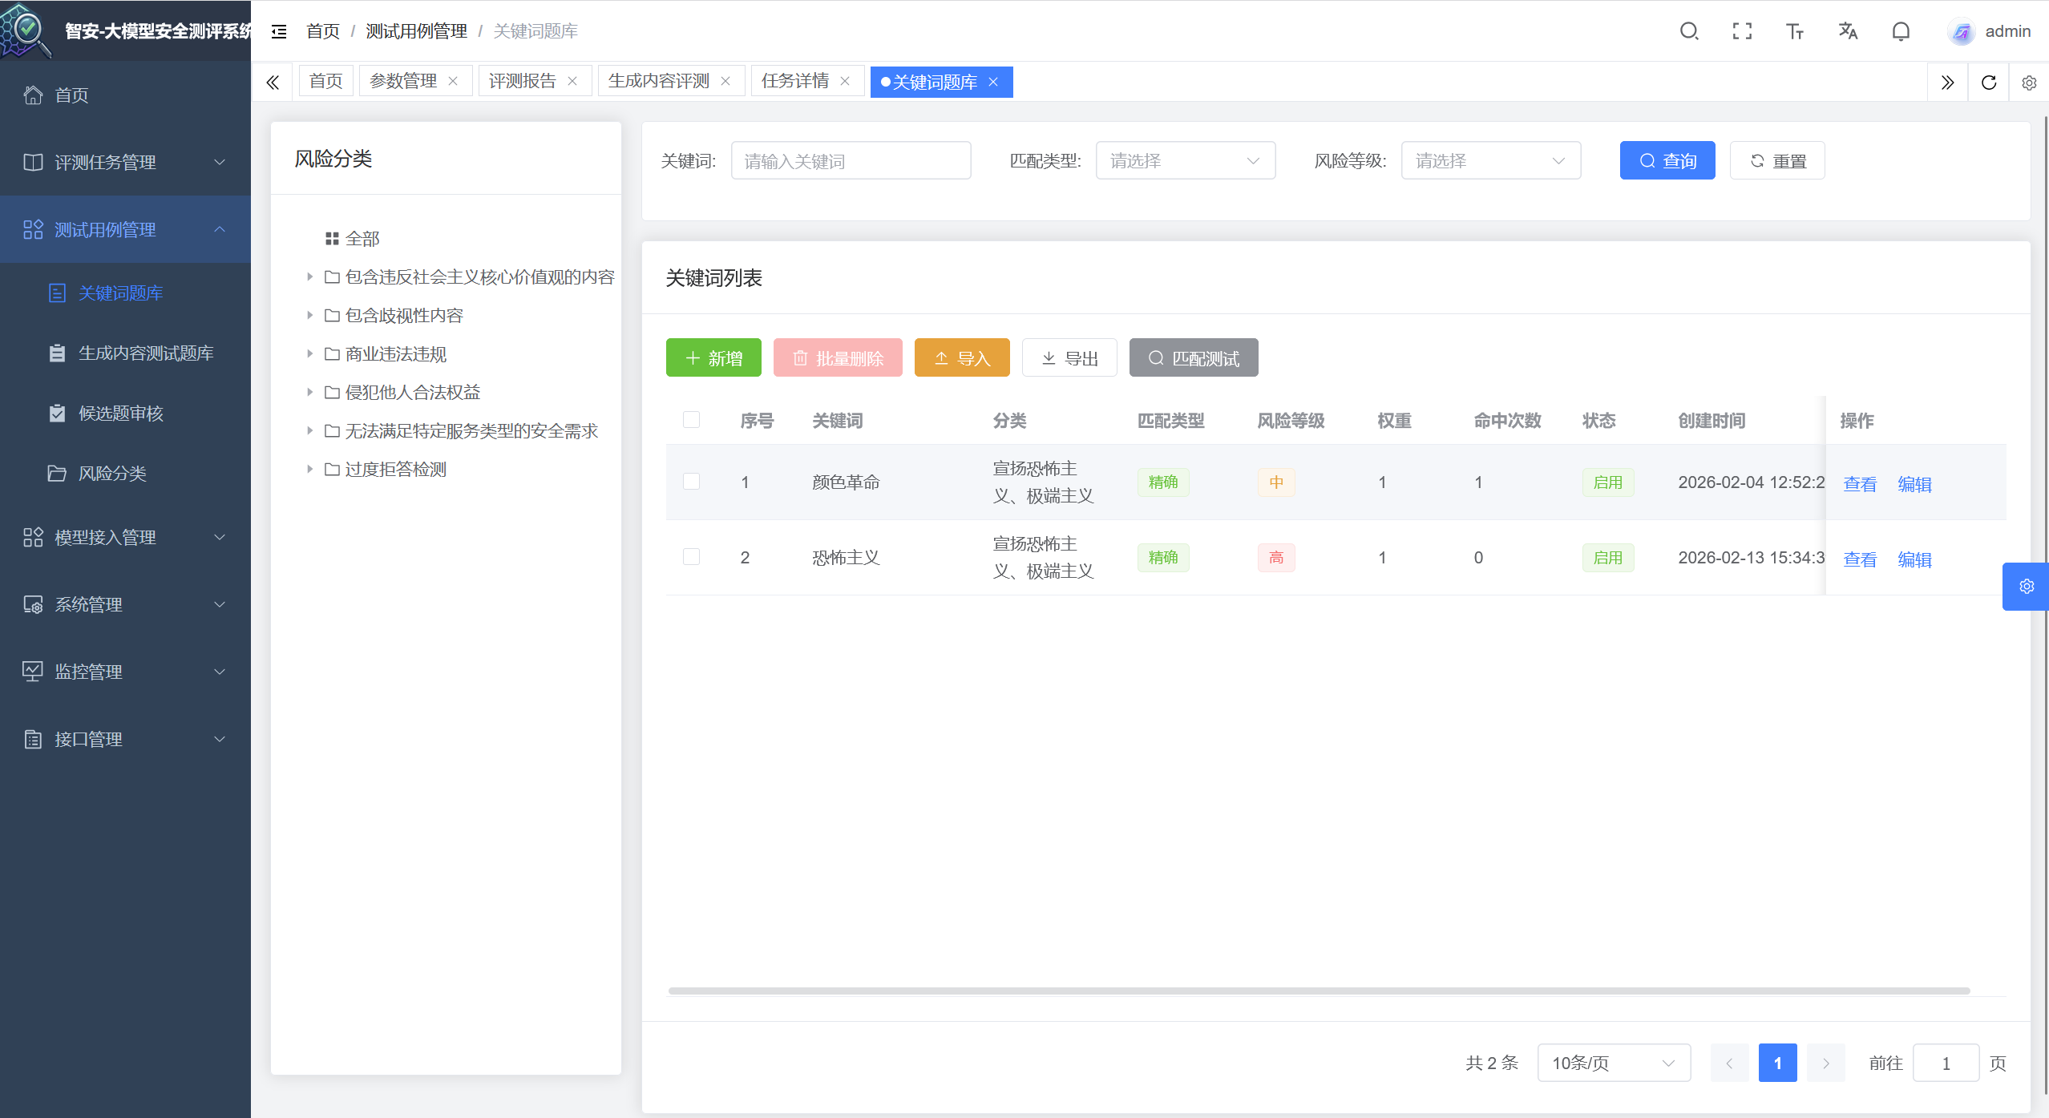Select 关键词题库 in sidebar submenu
The height and width of the screenshot is (1118, 2049).
[125, 293]
